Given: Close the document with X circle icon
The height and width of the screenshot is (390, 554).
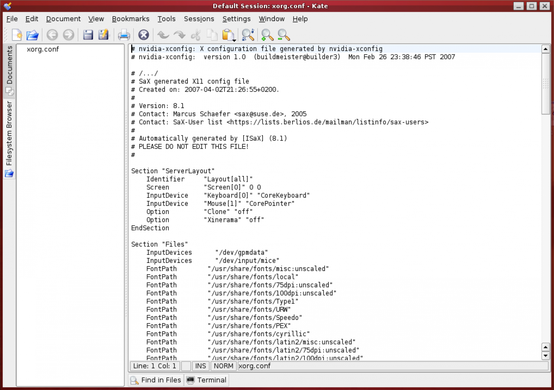Looking at the screenshot, I should pos(144,35).
